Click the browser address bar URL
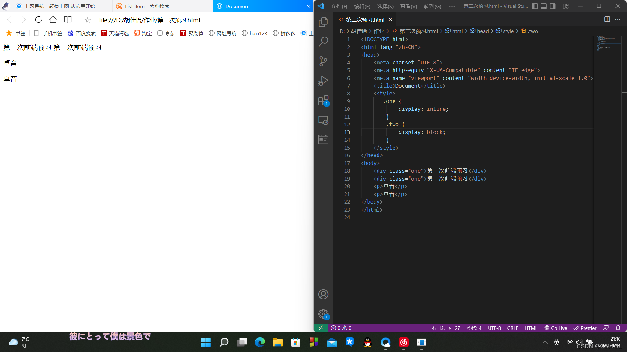Viewport: 627px width, 352px height. tap(150, 20)
